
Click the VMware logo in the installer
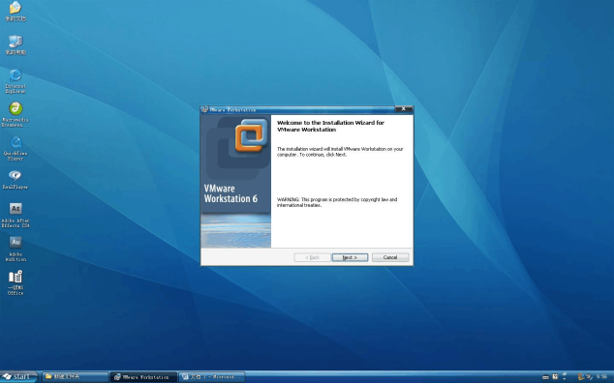pos(251,135)
